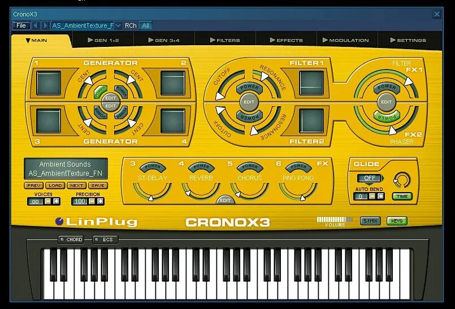Toggle CHORUS effect power

pyautogui.click(x=250, y=167)
